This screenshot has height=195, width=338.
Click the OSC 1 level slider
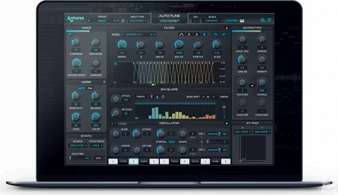point(214,134)
